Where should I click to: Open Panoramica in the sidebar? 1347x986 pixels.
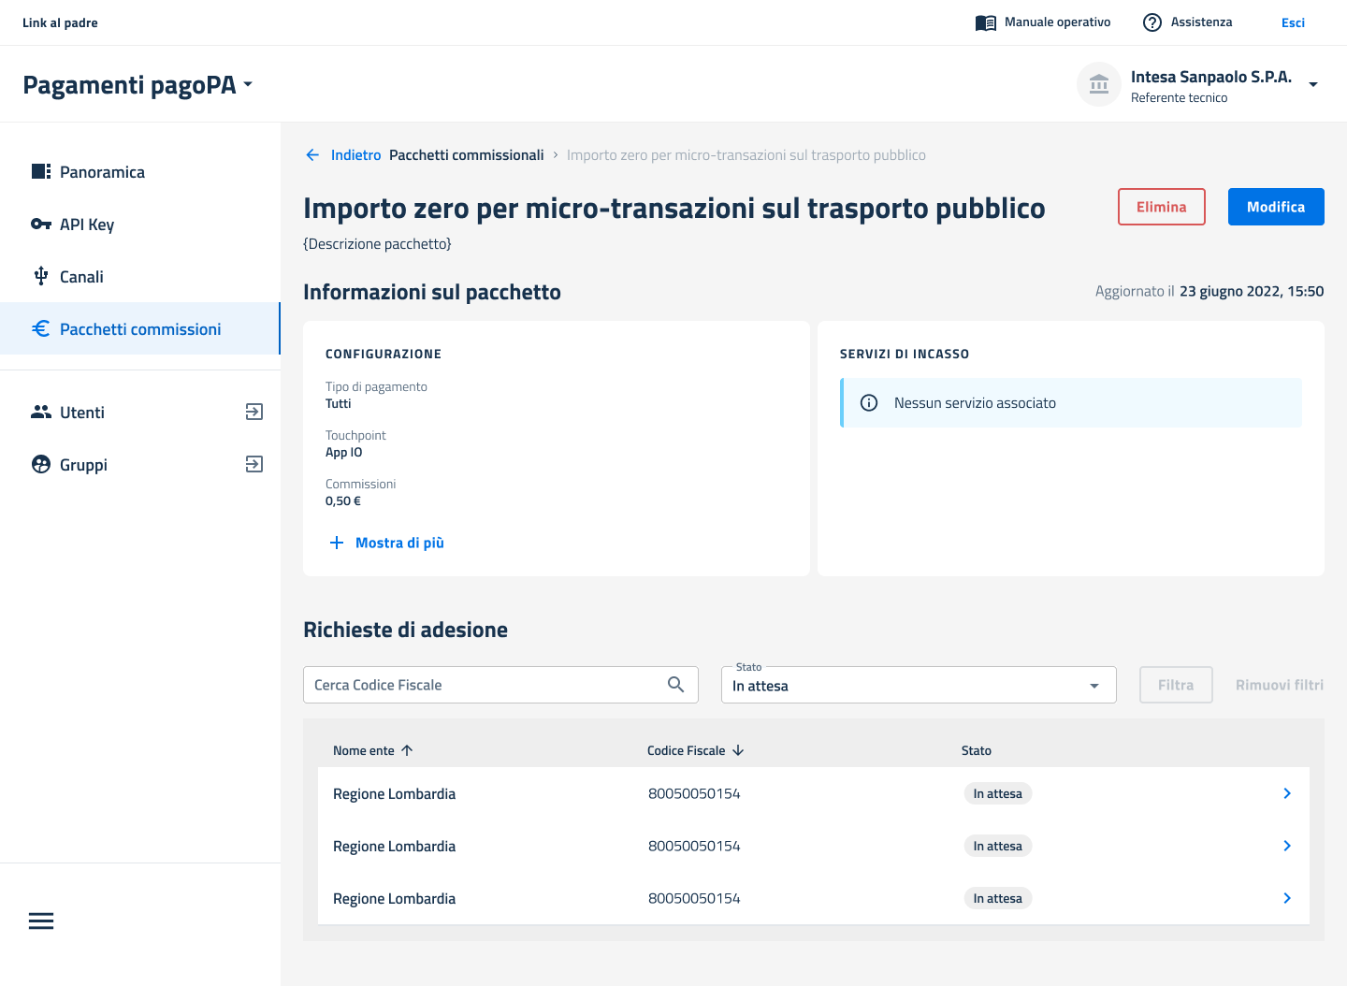coord(102,172)
